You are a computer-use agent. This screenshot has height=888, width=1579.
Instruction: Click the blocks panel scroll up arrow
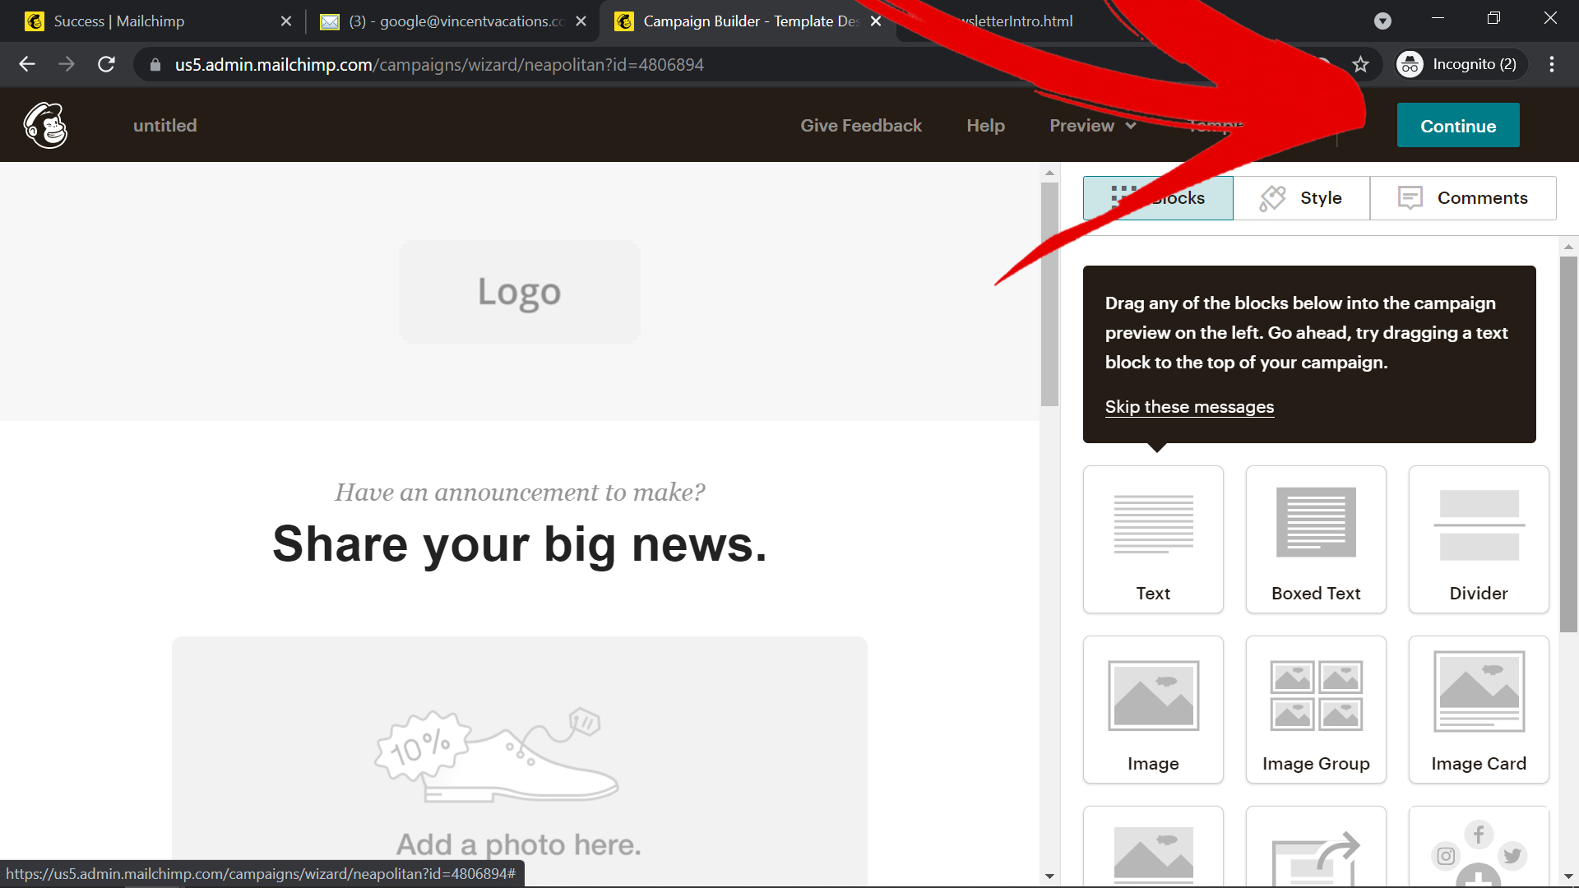(x=1568, y=247)
